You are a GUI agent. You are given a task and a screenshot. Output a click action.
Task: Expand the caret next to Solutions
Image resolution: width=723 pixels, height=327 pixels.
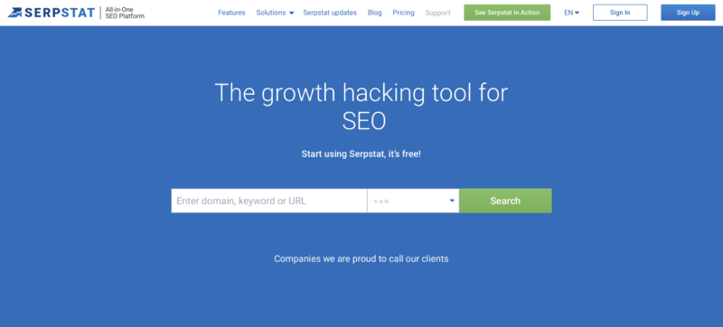[x=291, y=14]
